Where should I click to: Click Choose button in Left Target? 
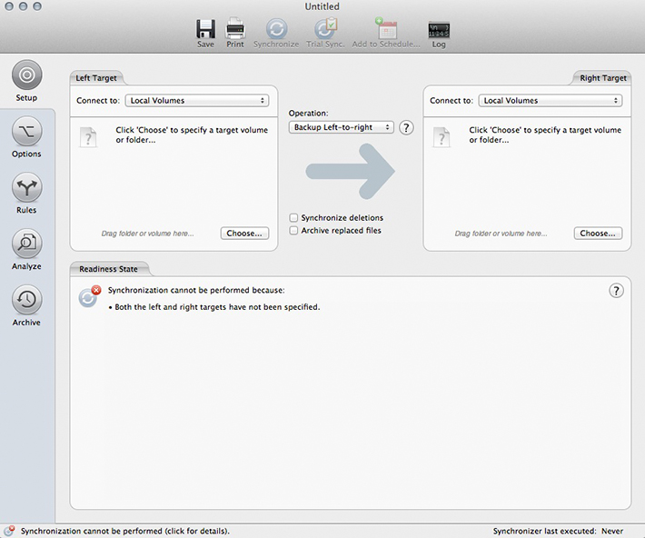pyautogui.click(x=244, y=234)
